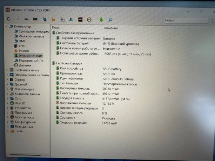Collapse the Компьютер tree node

[6, 26]
